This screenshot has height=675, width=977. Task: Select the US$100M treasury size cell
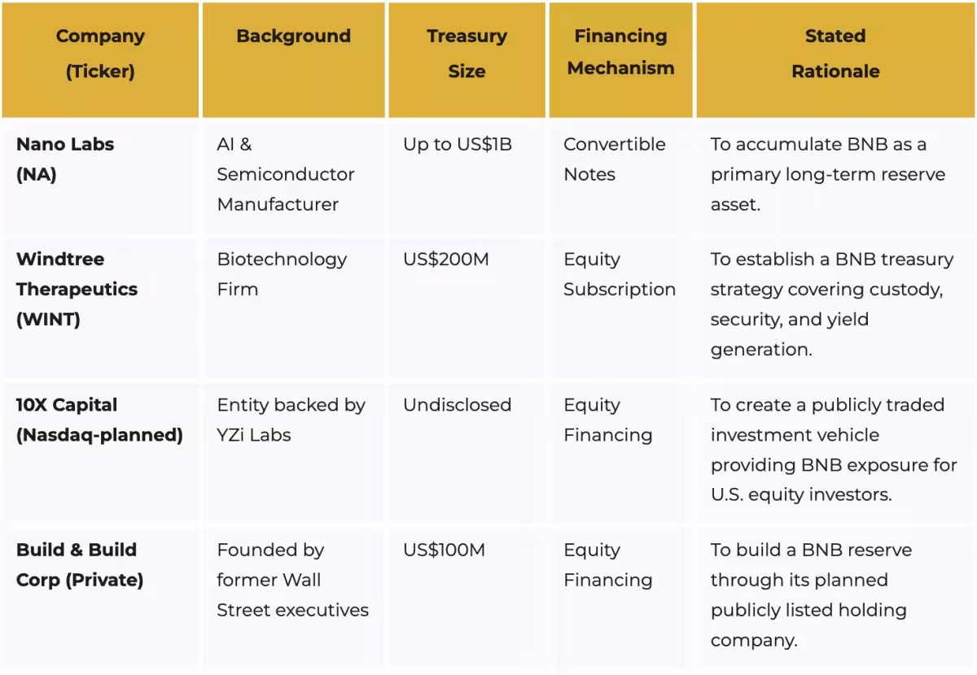coord(444,550)
